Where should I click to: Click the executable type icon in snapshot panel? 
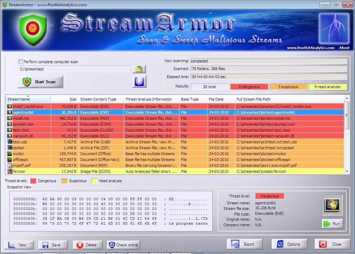[x=332, y=205]
